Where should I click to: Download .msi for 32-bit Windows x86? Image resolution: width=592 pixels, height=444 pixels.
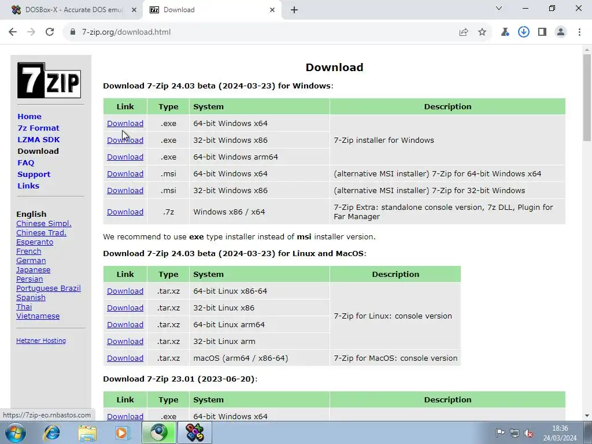[x=125, y=191]
